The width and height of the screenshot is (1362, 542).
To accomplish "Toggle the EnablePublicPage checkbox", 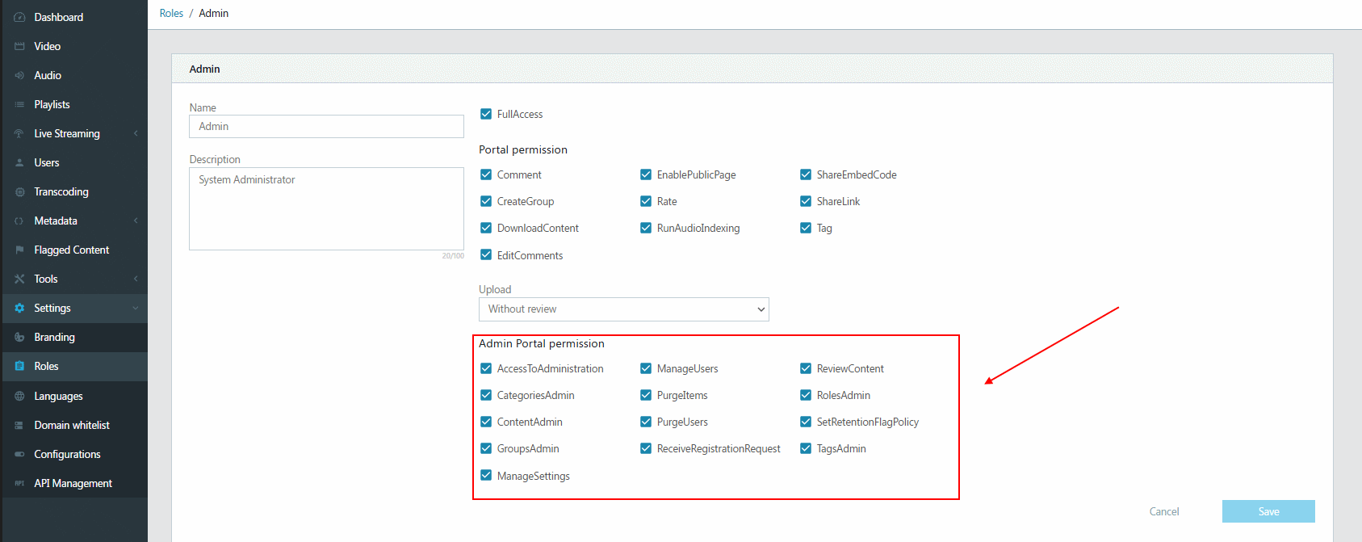I will (646, 174).
